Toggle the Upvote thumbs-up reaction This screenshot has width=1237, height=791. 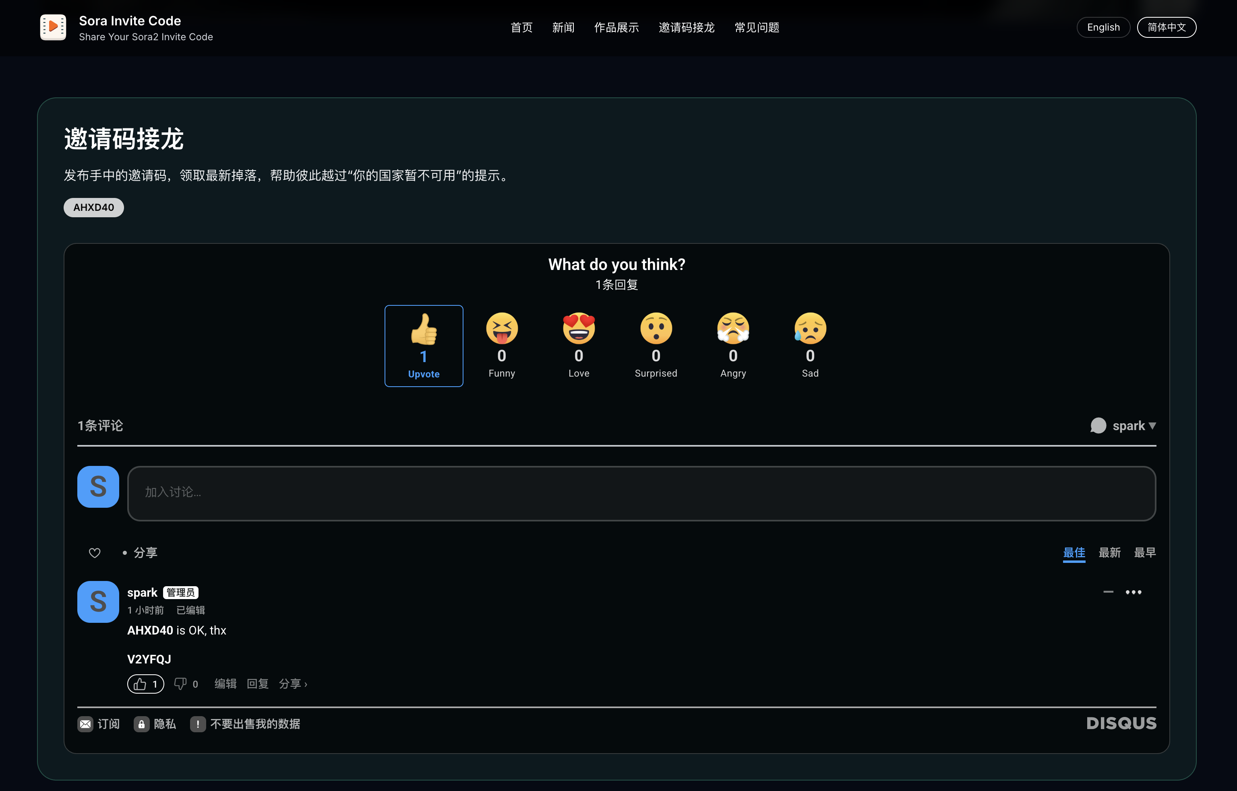[424, 345]
